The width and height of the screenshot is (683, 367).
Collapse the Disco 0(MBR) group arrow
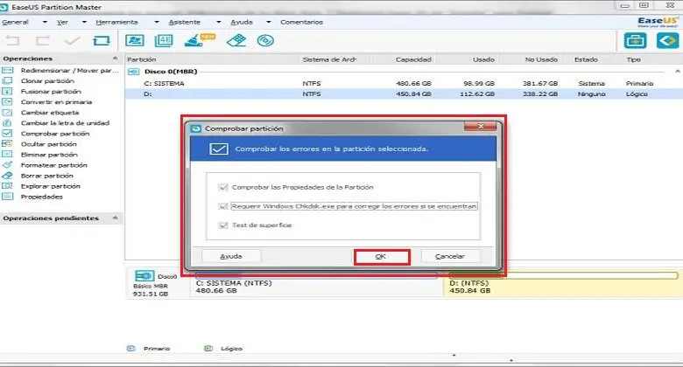[x=678, y=72]
